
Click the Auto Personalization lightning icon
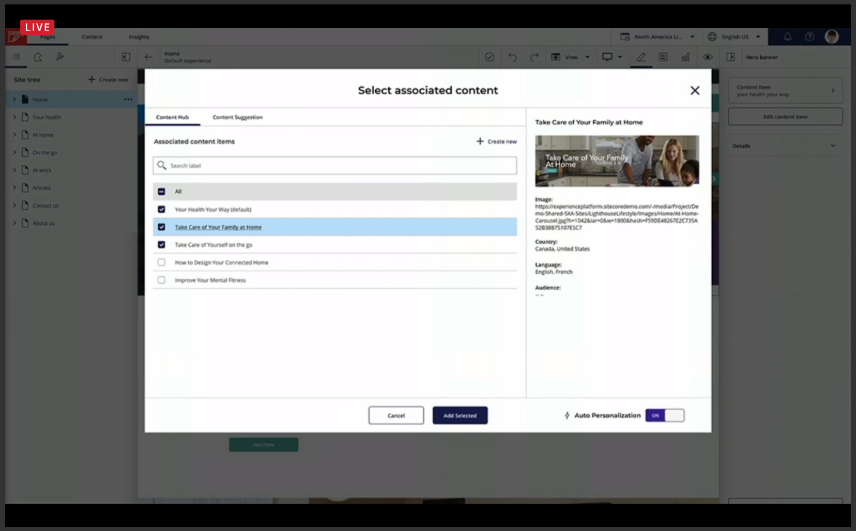(x=567, y=416)
